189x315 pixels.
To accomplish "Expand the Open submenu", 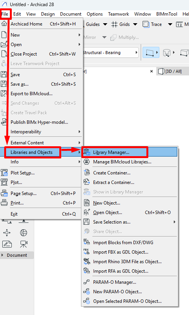I will pyautogui.click(x=41, y=45).
